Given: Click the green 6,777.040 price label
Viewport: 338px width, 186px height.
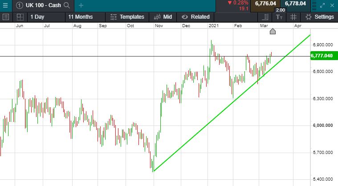Looking at the screenshot, I should tap(323, 56).
